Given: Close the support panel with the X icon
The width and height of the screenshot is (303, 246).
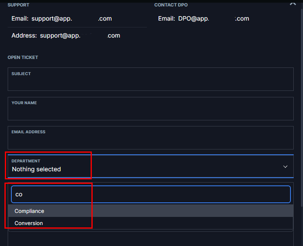Looking at the screenshot, I should pos(293,4).
